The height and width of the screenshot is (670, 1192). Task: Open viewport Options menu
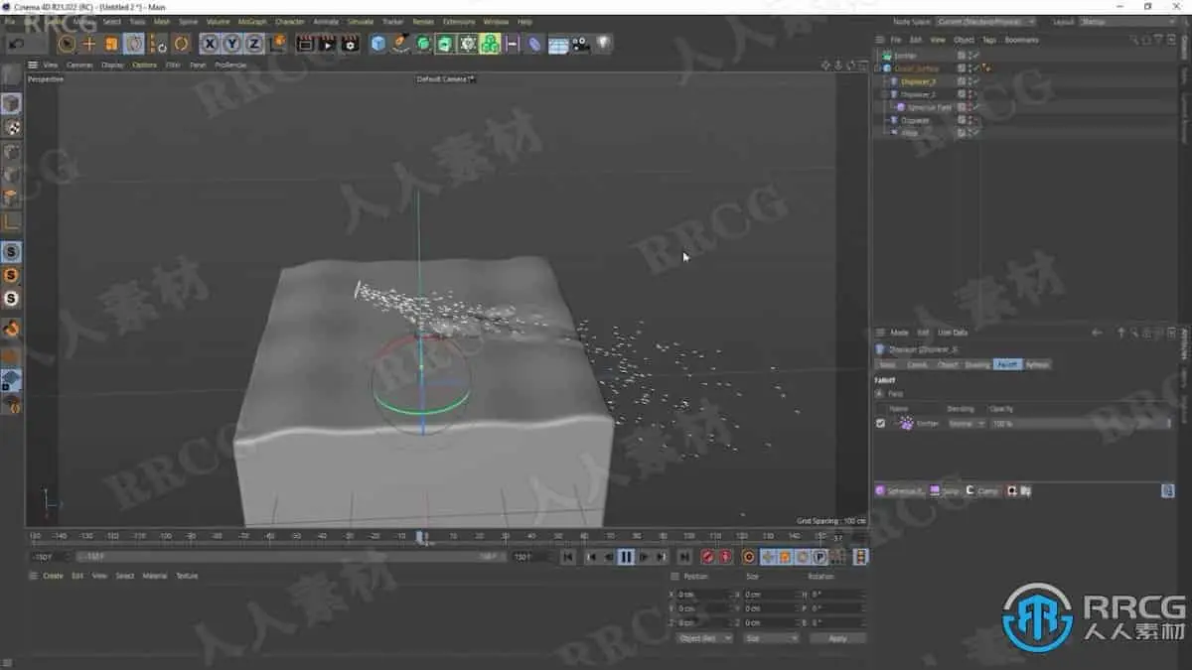(x=144, y=65)
